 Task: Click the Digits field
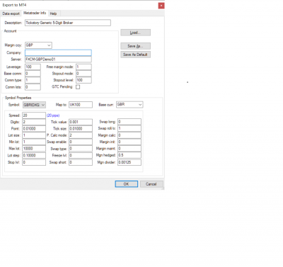(34, 122)
